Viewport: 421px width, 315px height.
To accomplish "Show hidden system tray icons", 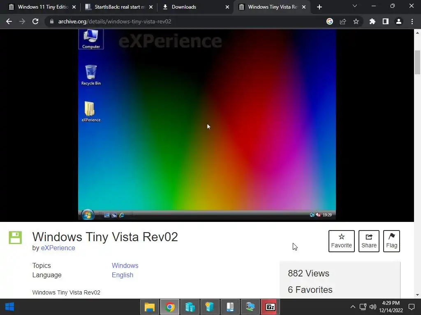I will click(353, 307).
